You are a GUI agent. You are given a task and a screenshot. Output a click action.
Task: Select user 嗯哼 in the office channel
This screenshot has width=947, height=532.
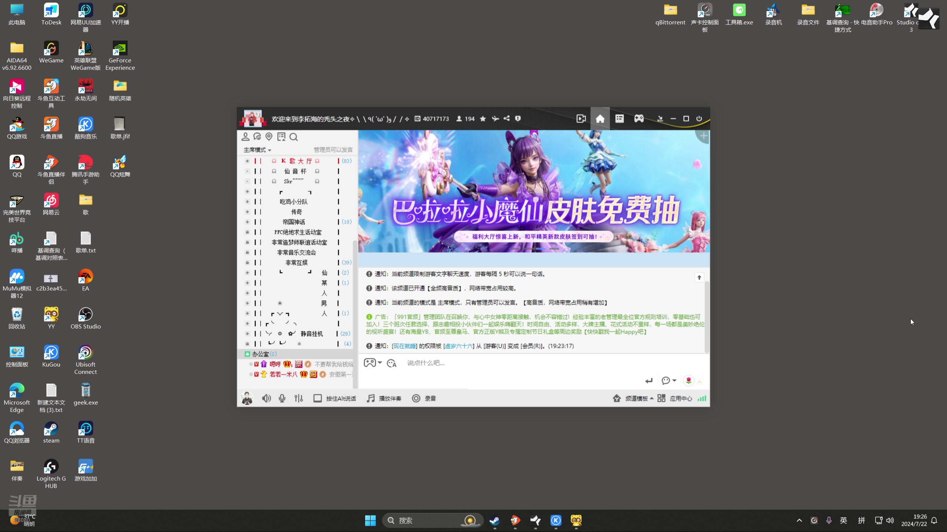(275, 364)
